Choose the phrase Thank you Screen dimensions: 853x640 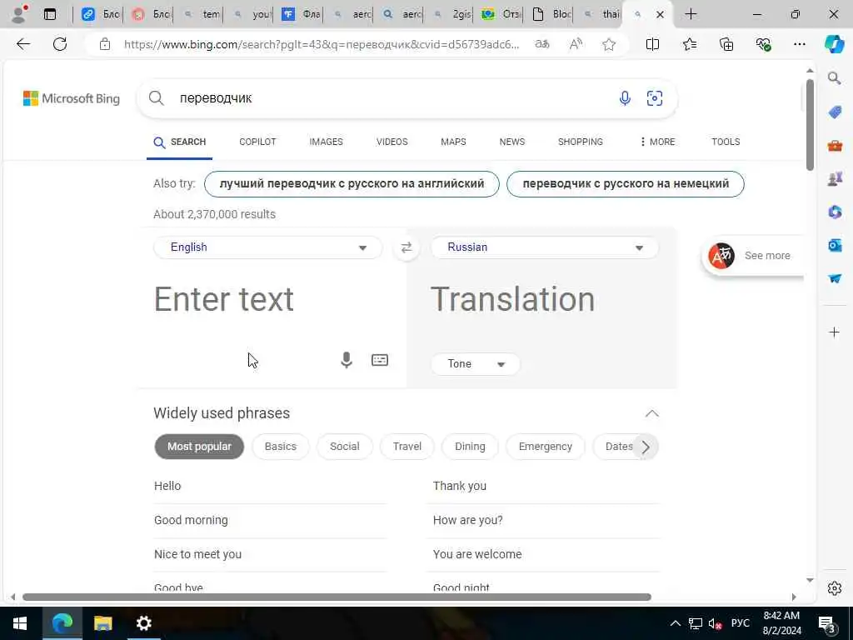460,486
